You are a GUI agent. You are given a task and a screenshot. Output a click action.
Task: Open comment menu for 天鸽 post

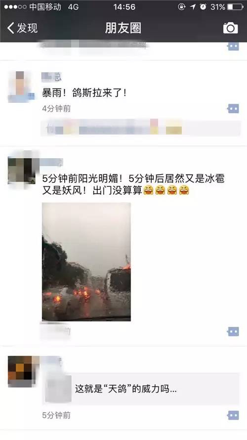(233, 415)
